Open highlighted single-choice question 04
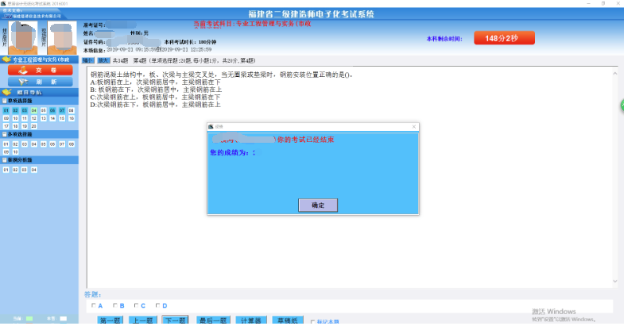 34,110
